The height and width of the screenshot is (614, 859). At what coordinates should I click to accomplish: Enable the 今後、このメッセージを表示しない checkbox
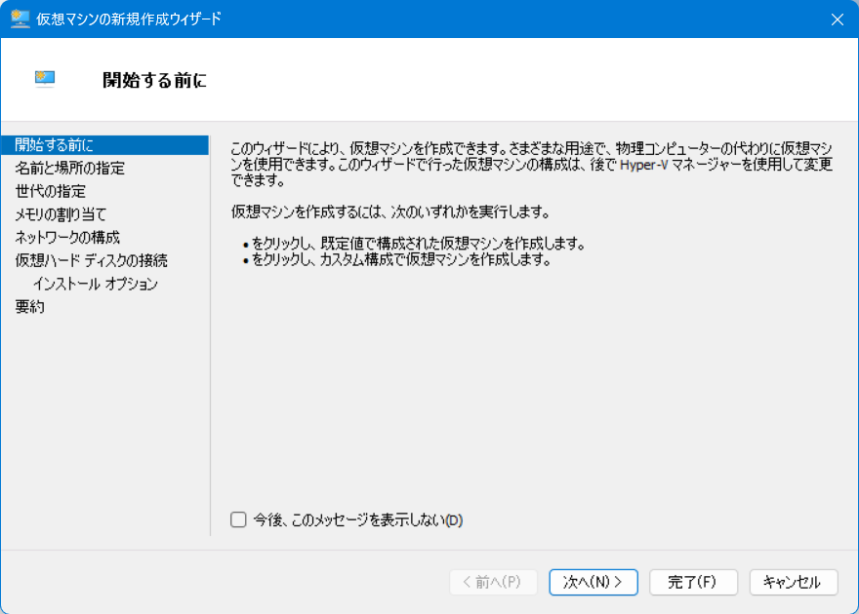[x=238, y=519]
